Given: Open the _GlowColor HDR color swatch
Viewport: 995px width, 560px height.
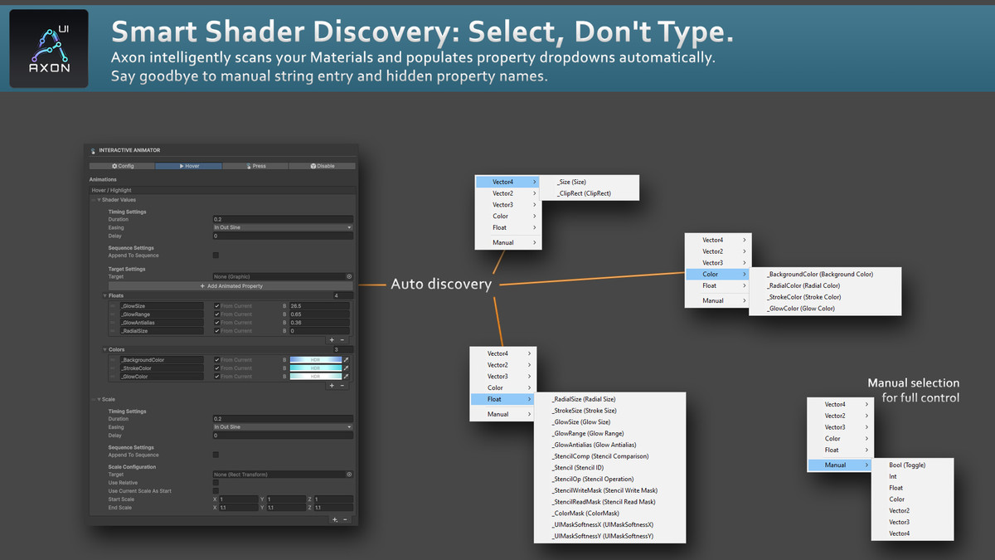Looking at the screenshot, I should [x=315, y=377].
